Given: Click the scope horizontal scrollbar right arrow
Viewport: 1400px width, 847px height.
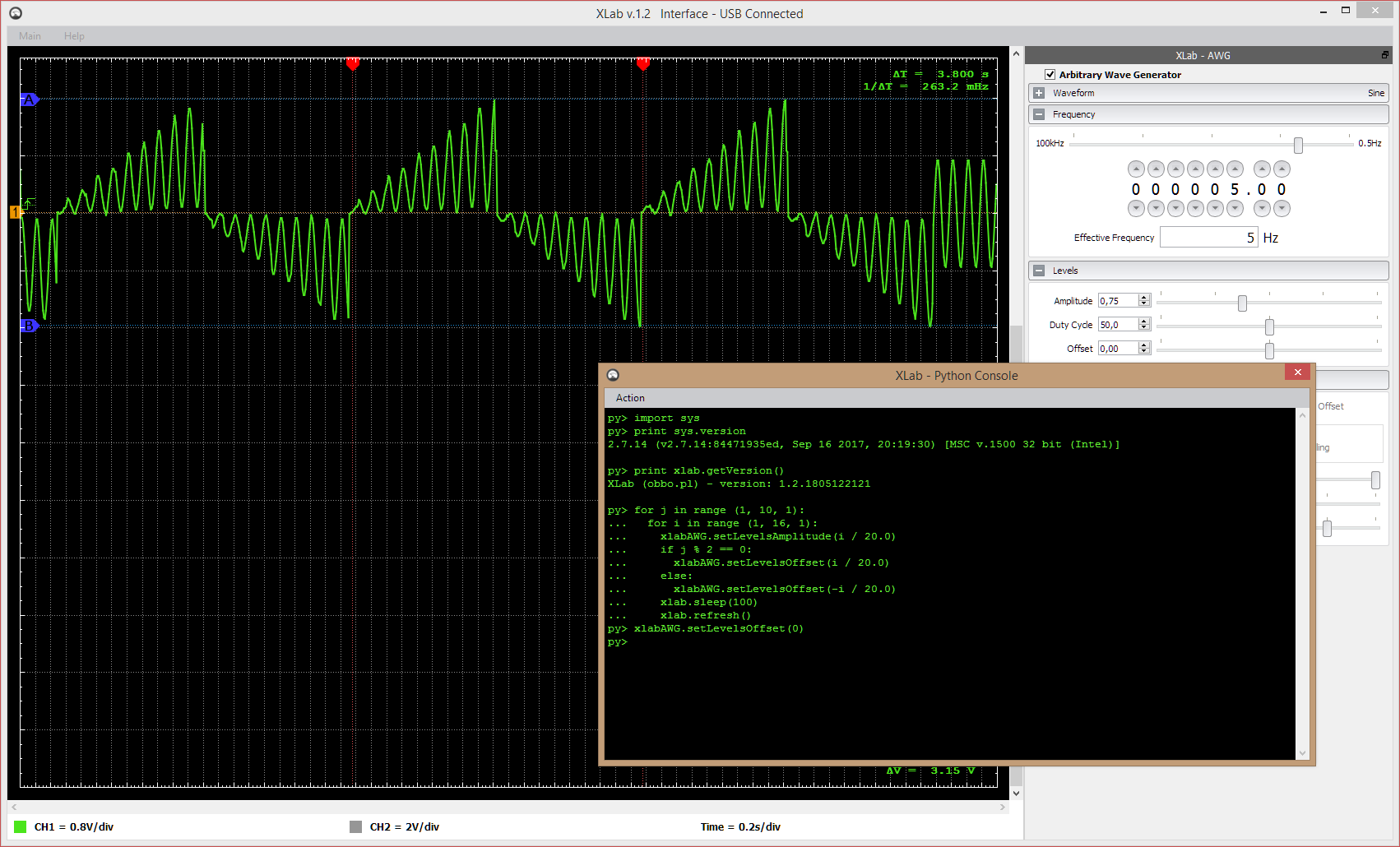Looking at the screenshot, I should pyautogui.click(x=1003, y=808).
